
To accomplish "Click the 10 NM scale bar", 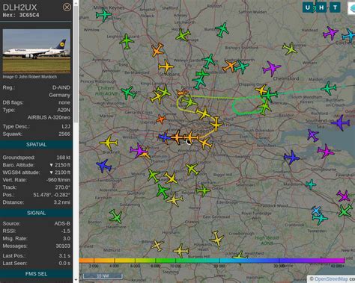I will click(x=103, y=276).
